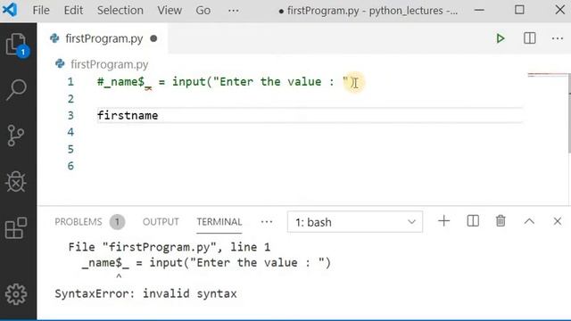The width and height of the screenshot is (571, 321).
Task: Maximize the panel with chevron up
Action: pos(529,221)
